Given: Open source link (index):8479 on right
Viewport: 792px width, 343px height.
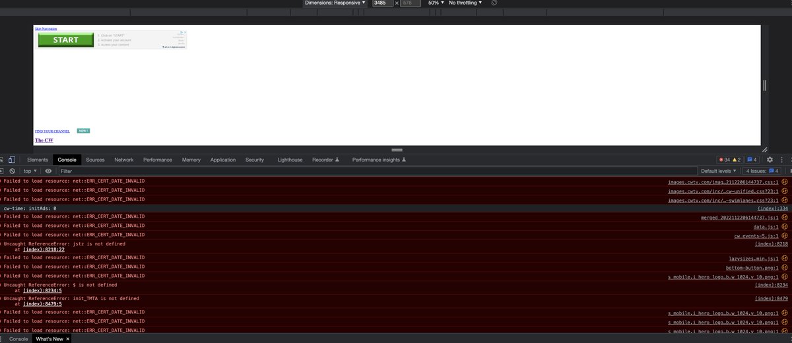Looking at the screenshot, I should (x=772, y=298).
